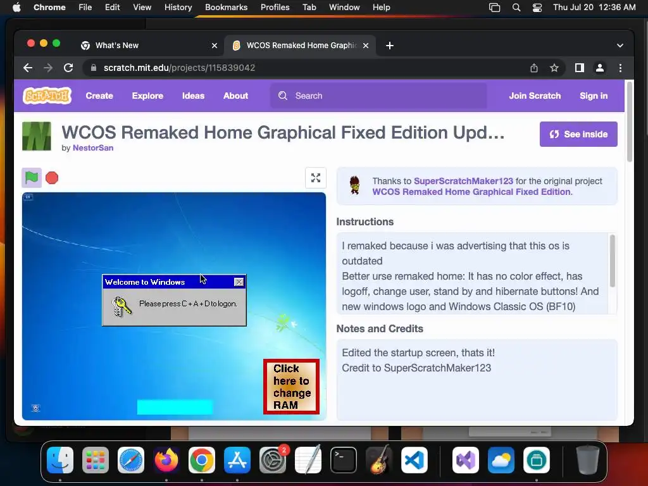
Task: Enter fullscreen mode for the project stage
Action: click(x=316, y=178)
